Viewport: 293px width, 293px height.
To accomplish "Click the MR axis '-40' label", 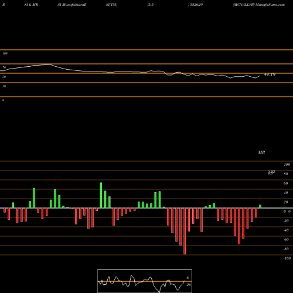I will pyautogui.click(x=286, y=230).
